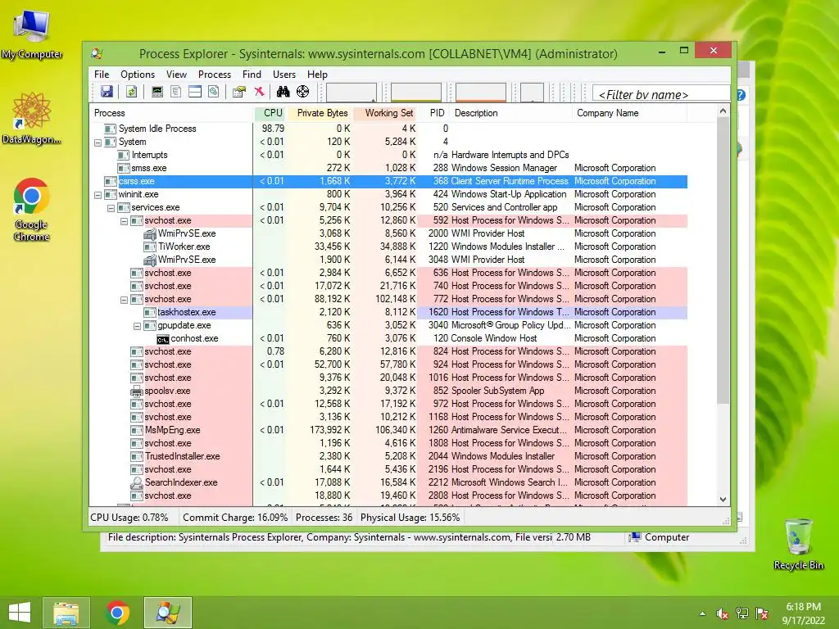Select the Google Chrome desktop shortcut
The image size is (839, 629).
[32, 210]
